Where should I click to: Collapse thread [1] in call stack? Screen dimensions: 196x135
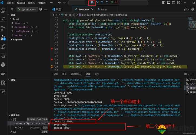pyautogui.click(x=11, y=119)
